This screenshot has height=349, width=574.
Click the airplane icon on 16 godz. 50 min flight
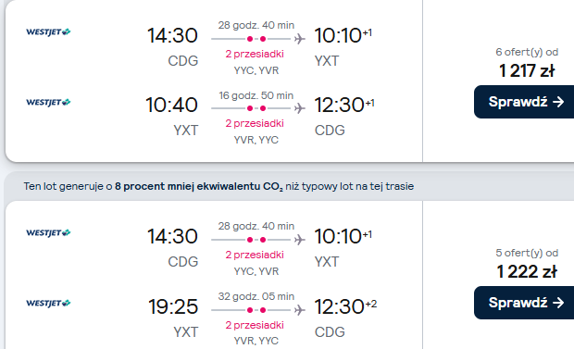click(299, 108)
